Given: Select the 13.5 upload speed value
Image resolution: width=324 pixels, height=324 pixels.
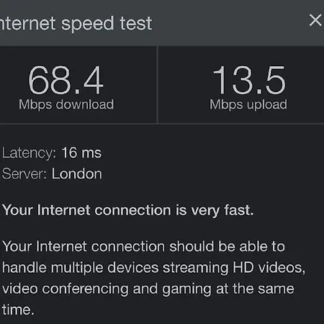Looking at the screenshot, I should click(249, 80).
